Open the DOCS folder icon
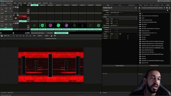This screenshot has height=96, width=171. 140,18
